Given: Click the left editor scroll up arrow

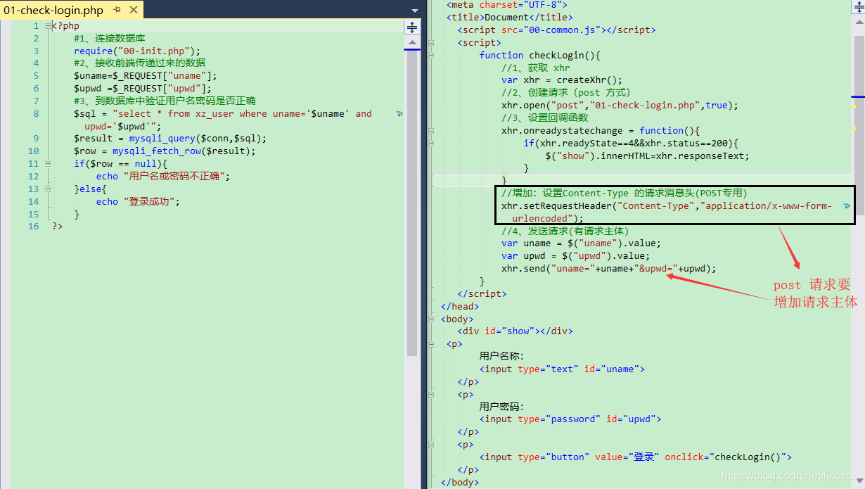Looking at the screenshot, I should point(413,42).
